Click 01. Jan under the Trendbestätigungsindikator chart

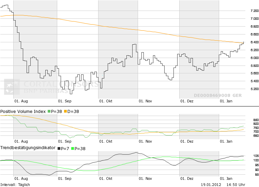(226, 178)
